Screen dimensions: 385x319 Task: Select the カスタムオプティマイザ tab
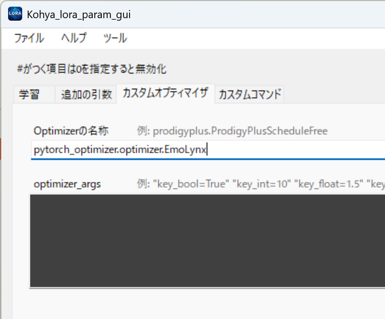click(165, 93)
